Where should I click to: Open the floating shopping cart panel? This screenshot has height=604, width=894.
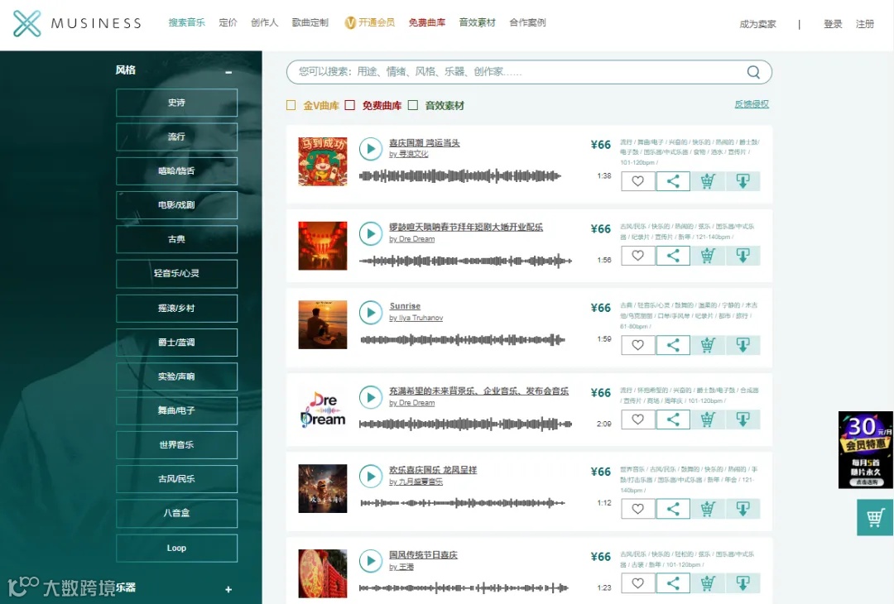875,517
